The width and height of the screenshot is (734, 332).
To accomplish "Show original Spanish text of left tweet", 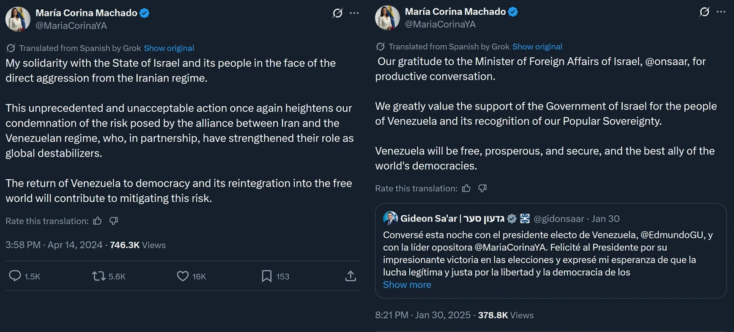I will pos(169,48).
